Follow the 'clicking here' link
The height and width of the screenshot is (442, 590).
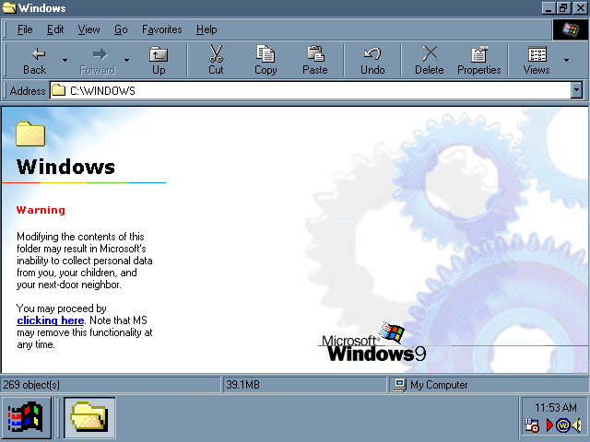51,320
